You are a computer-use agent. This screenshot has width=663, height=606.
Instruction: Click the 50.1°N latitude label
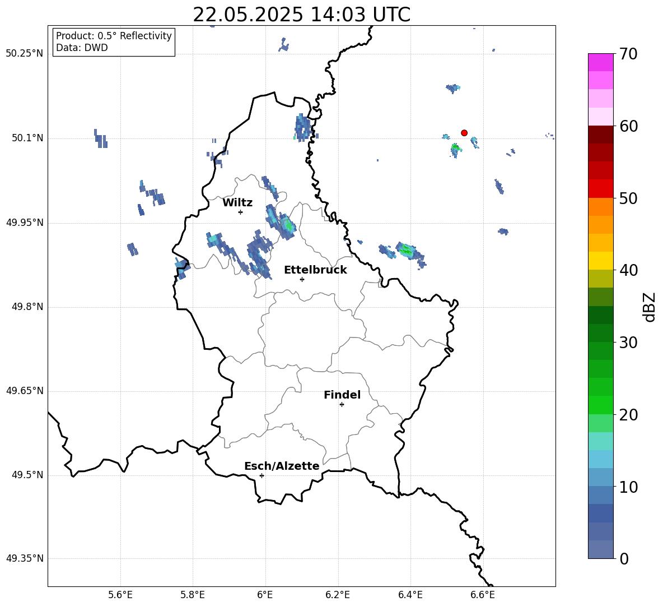coord(27,138)
